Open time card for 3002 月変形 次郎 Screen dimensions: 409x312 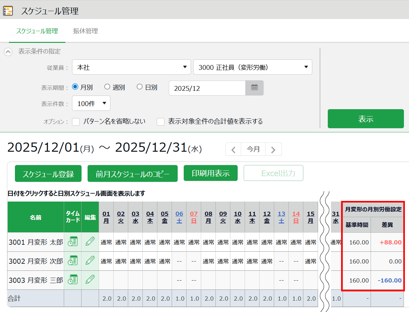(x=73, y=261)
